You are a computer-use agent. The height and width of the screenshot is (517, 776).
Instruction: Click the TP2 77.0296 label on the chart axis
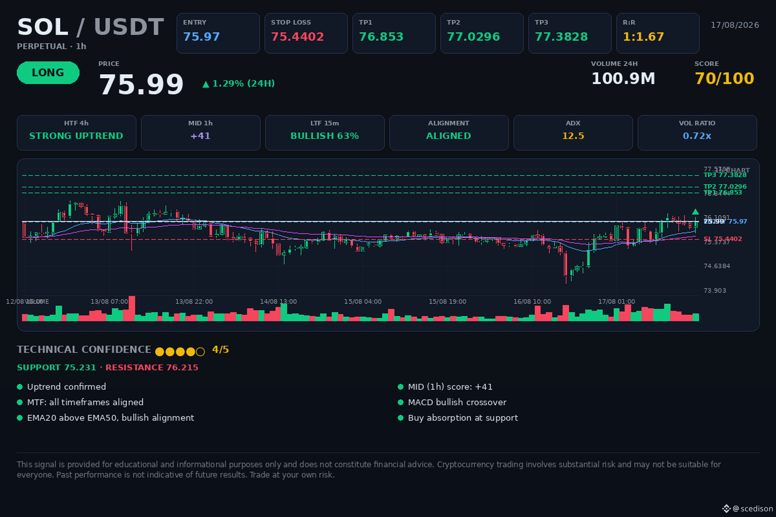[725, 187]
